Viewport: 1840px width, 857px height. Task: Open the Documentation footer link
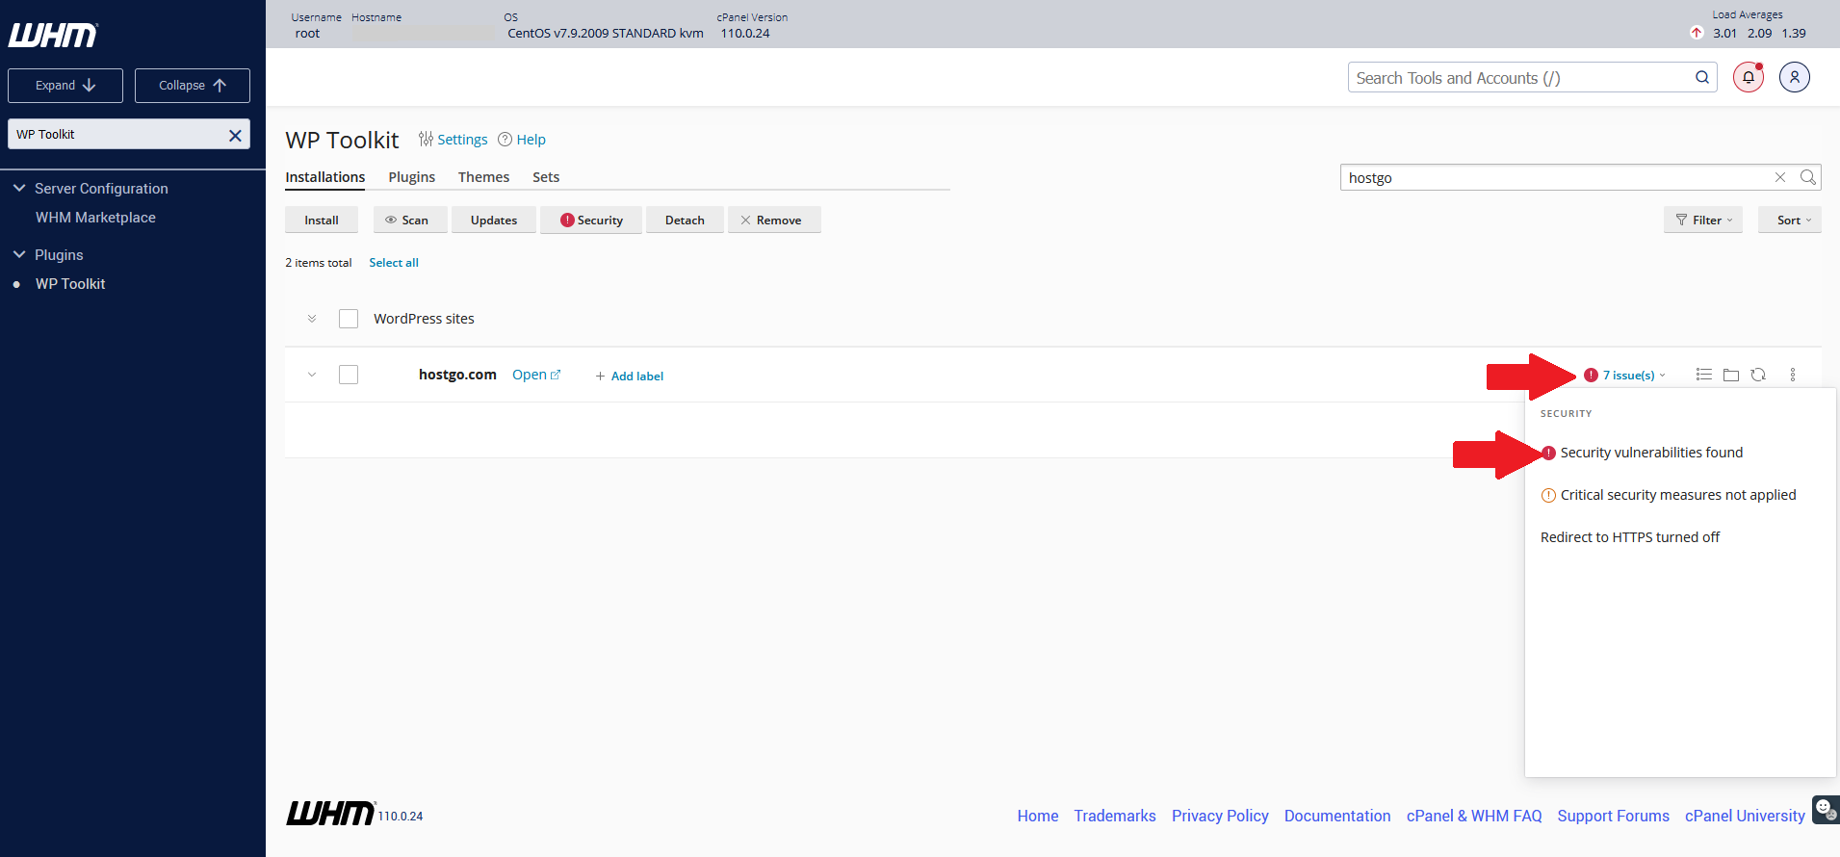(1337, 816)
